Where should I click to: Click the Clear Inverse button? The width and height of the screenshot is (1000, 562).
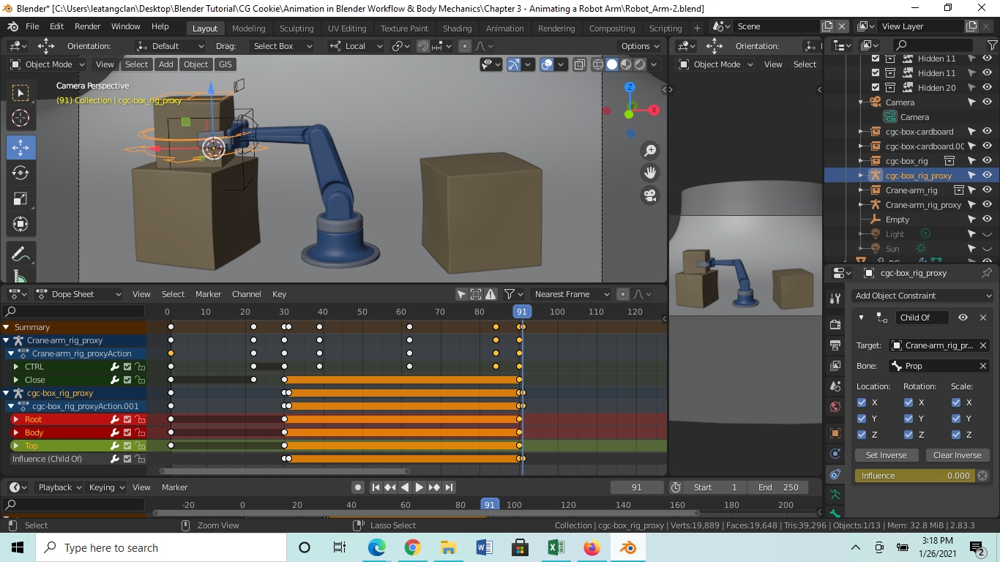[957, 455]
